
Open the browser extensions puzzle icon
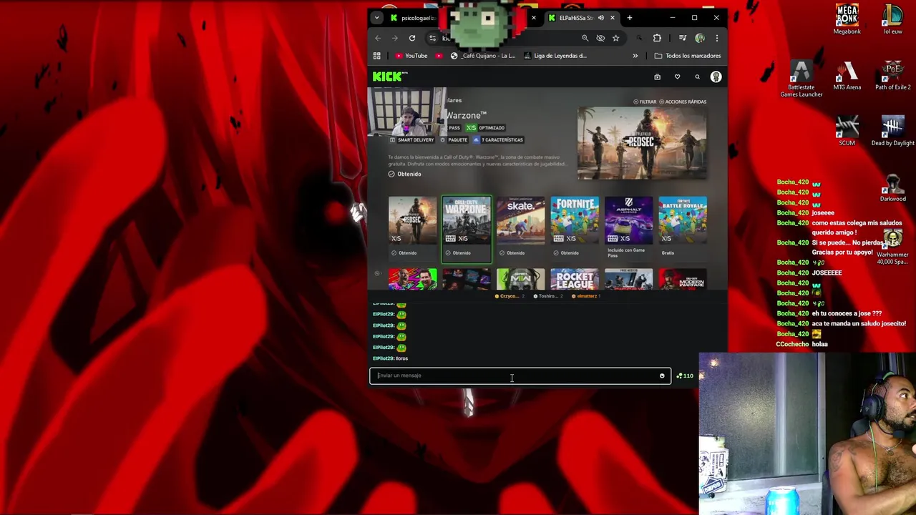[657, 38]
